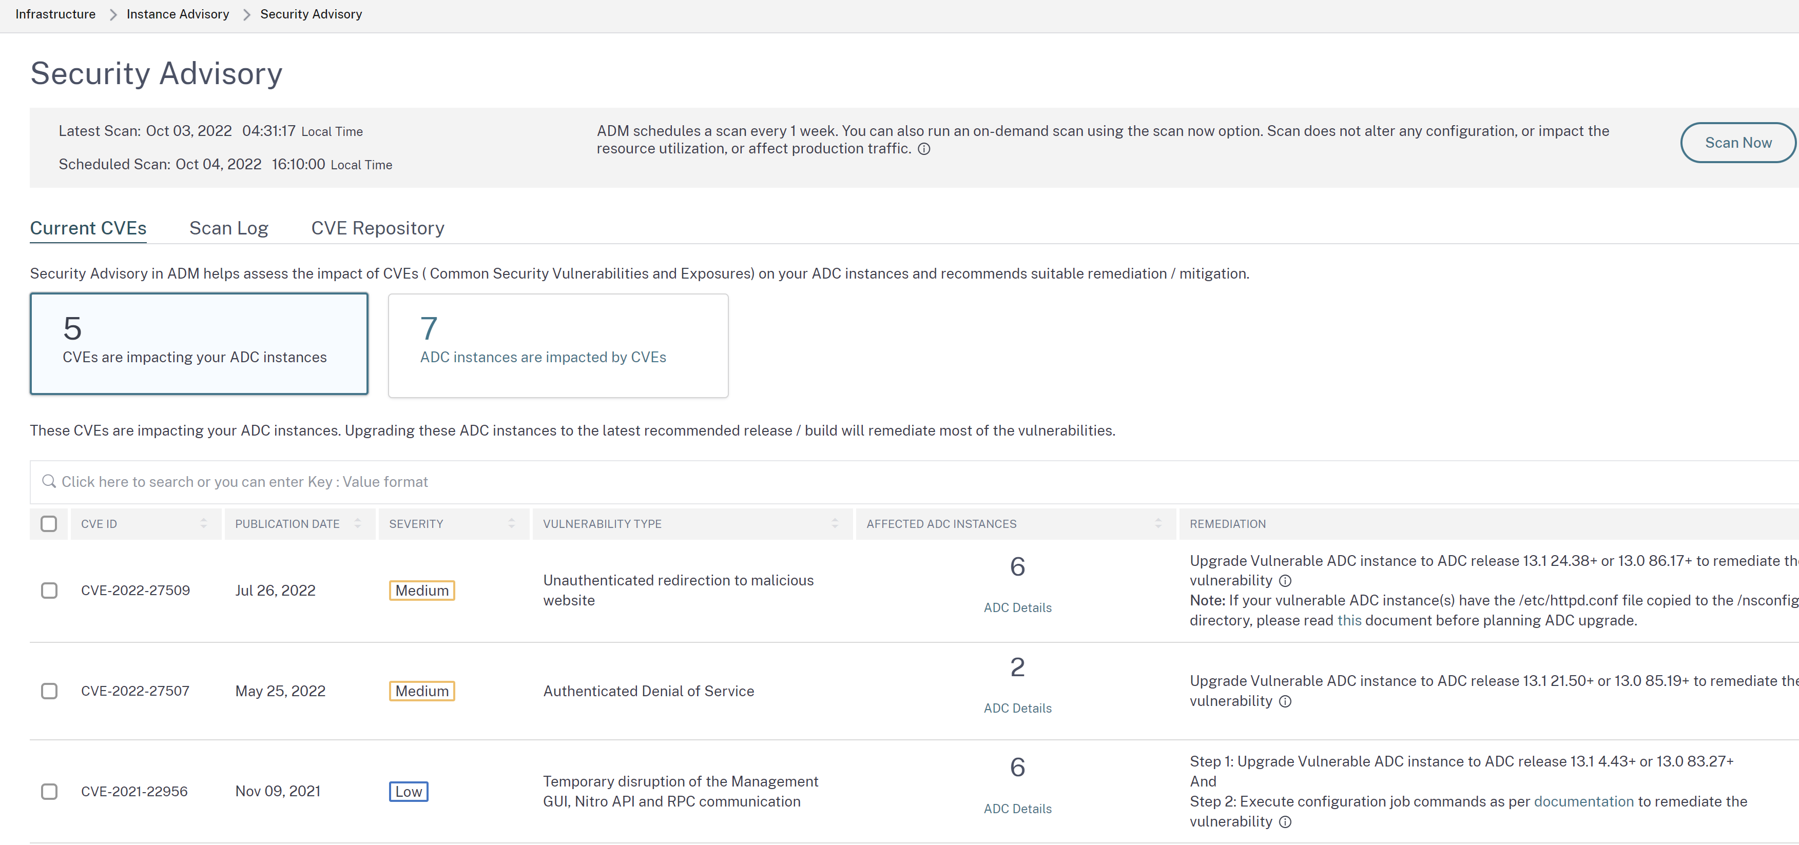
Task: Select the 7 ADC instances impacted card
Action: [558, 346]
